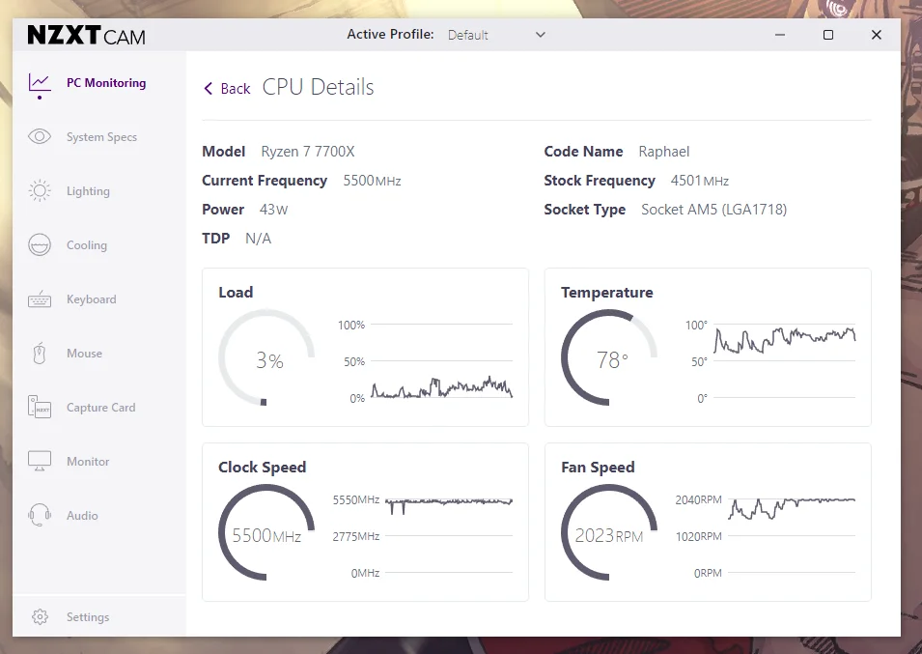Viewport: 922px width, 654px height.
Task: Click the Load card title
Action: (x=236, y=293)
